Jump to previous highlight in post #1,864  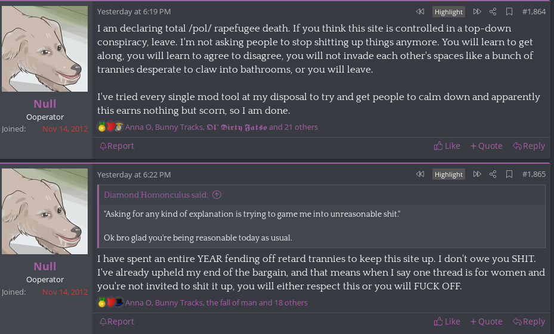[420, 11]
